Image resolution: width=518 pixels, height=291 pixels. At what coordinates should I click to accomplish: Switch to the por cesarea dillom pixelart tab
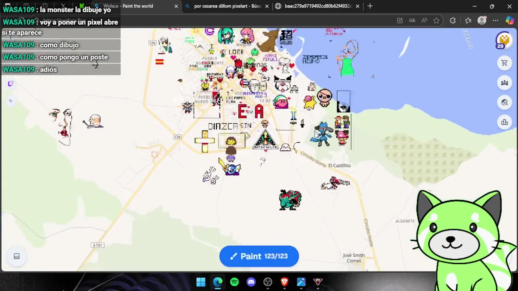click(227, 6)
